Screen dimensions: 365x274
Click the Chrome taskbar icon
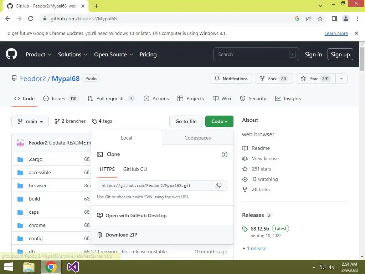coord(51,267)
